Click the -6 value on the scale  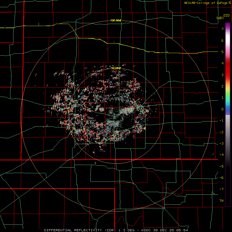(x=221, y=178)
